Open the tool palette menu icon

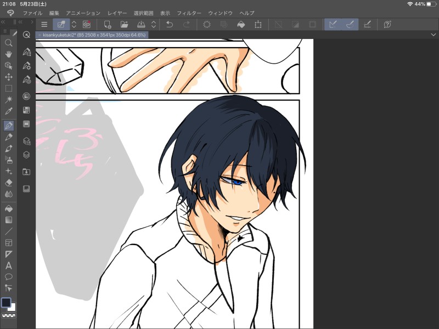(5, 31)
